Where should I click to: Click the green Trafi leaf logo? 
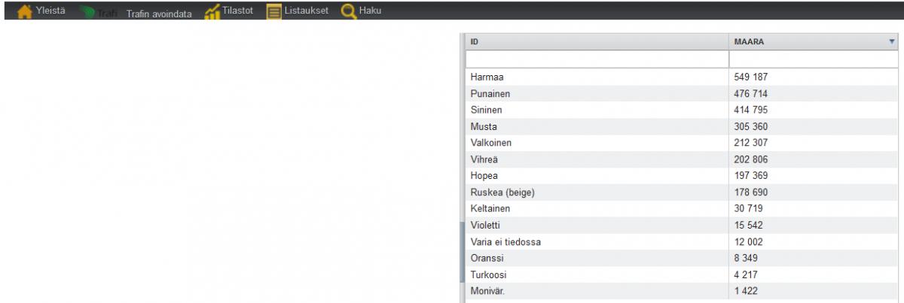tap(89, 13)
